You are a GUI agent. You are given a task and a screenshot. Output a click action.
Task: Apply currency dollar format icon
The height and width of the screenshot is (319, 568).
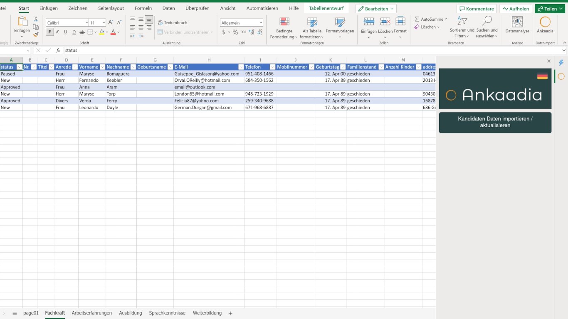[224, 32]
